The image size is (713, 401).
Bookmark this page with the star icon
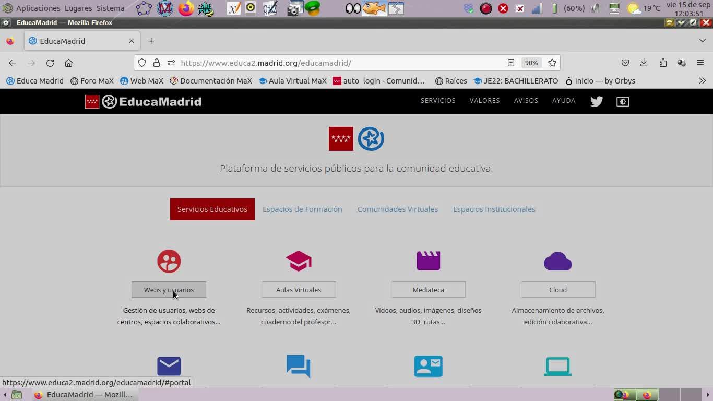552,63
